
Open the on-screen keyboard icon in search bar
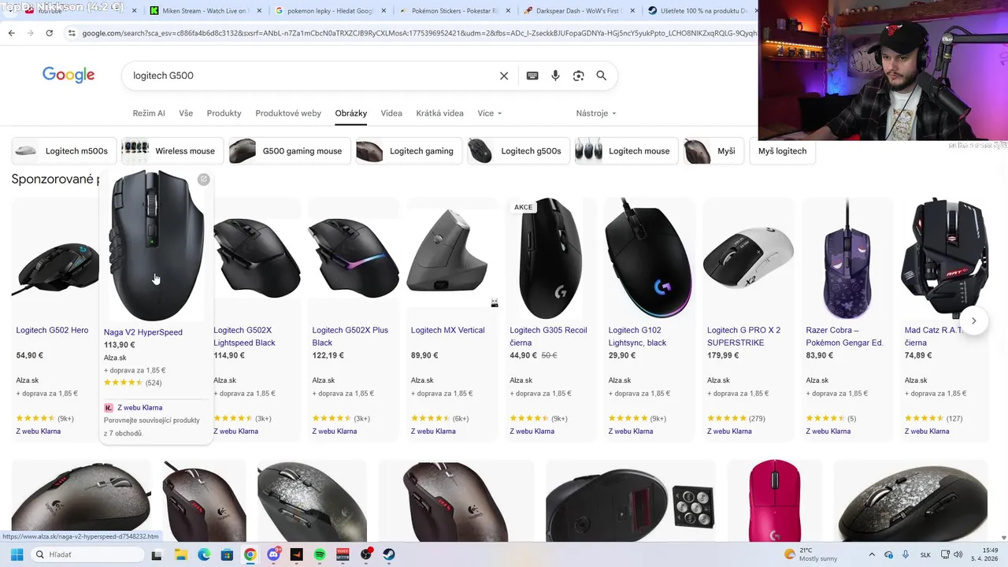point(532,76)
